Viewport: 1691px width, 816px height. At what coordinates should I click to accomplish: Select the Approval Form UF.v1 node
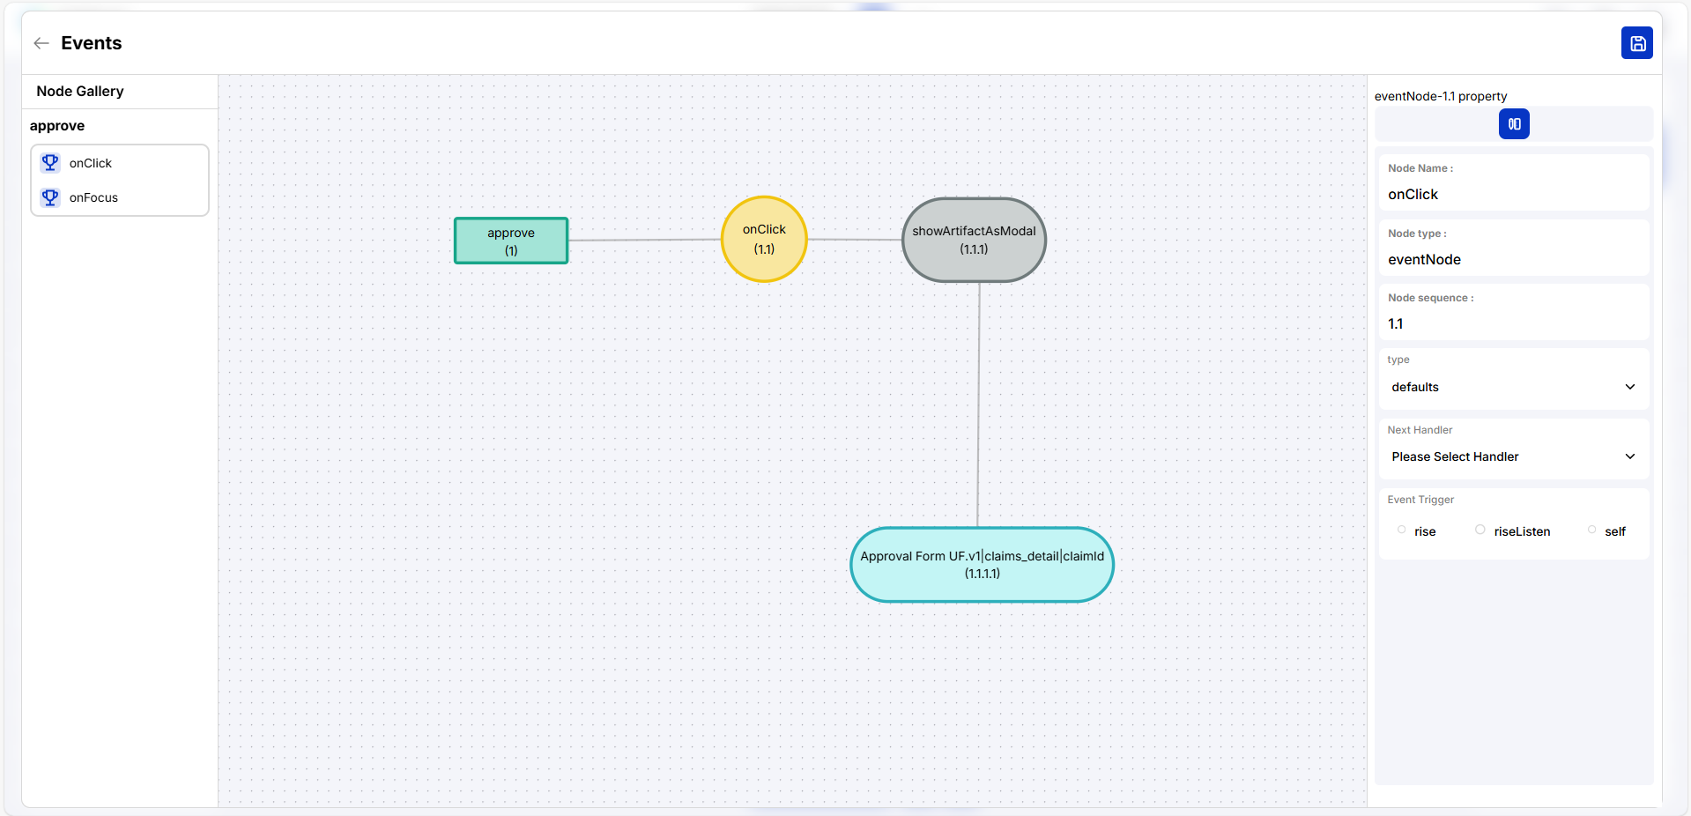[x=981, y=565]
